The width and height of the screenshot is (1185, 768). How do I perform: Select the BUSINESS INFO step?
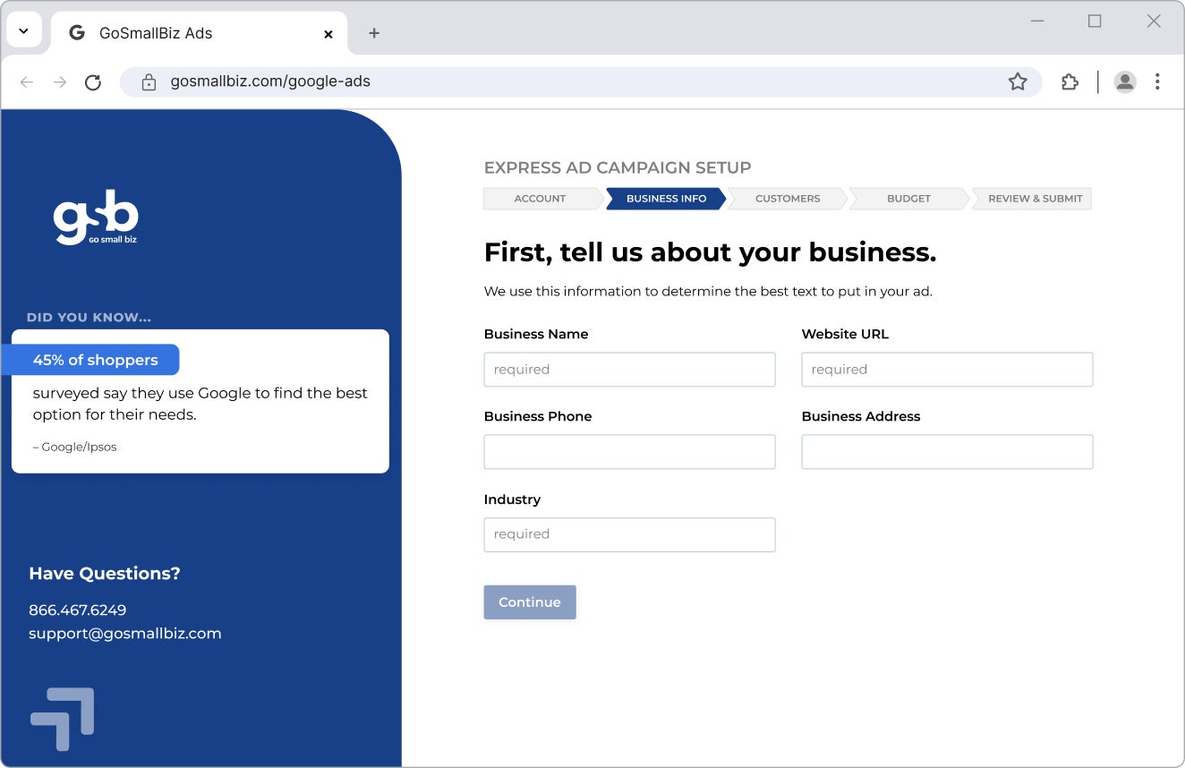click(666, 199)
